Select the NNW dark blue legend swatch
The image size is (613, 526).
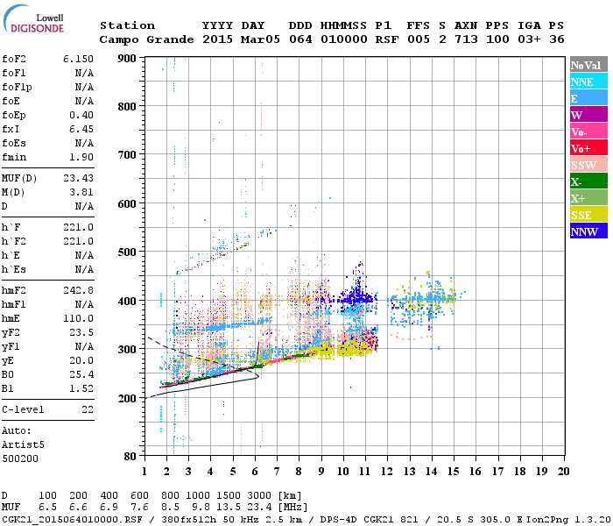(588, 231)
